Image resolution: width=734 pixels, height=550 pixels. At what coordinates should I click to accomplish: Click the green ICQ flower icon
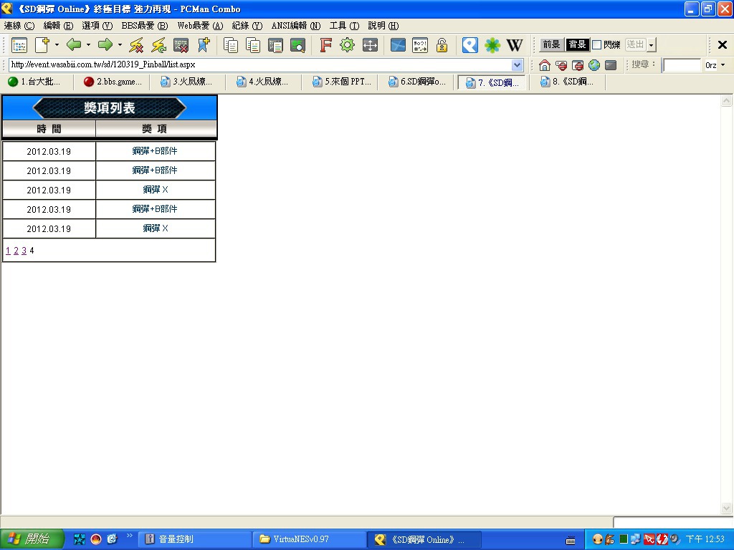pyautogui.click(x=492, y=45)
